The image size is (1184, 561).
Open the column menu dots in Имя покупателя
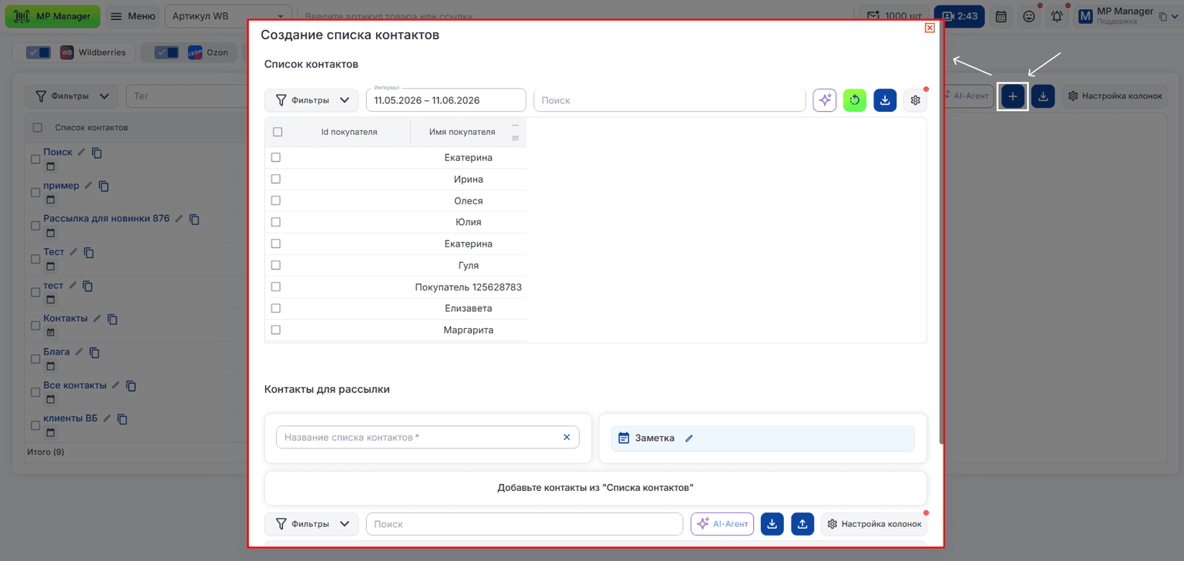[515, 125]
